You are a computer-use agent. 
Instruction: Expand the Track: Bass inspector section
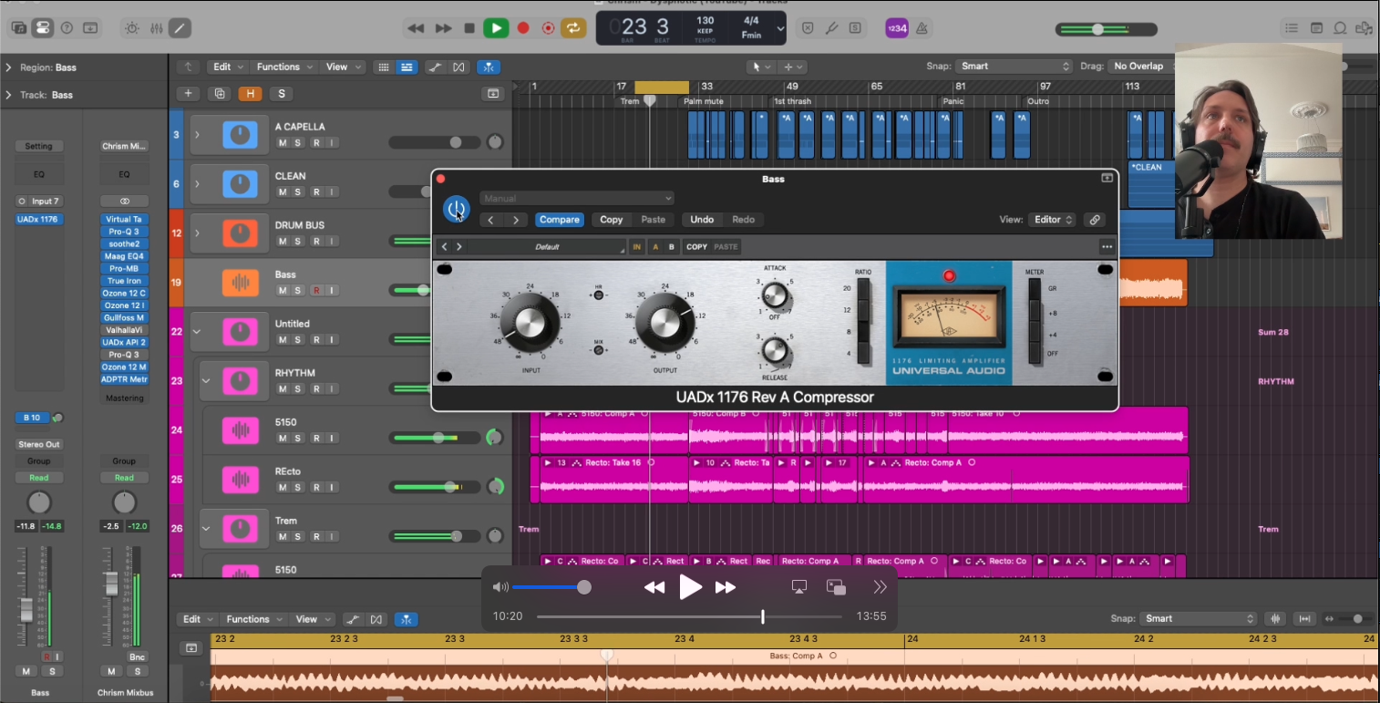pyautogui.click(x=8, y=95)
